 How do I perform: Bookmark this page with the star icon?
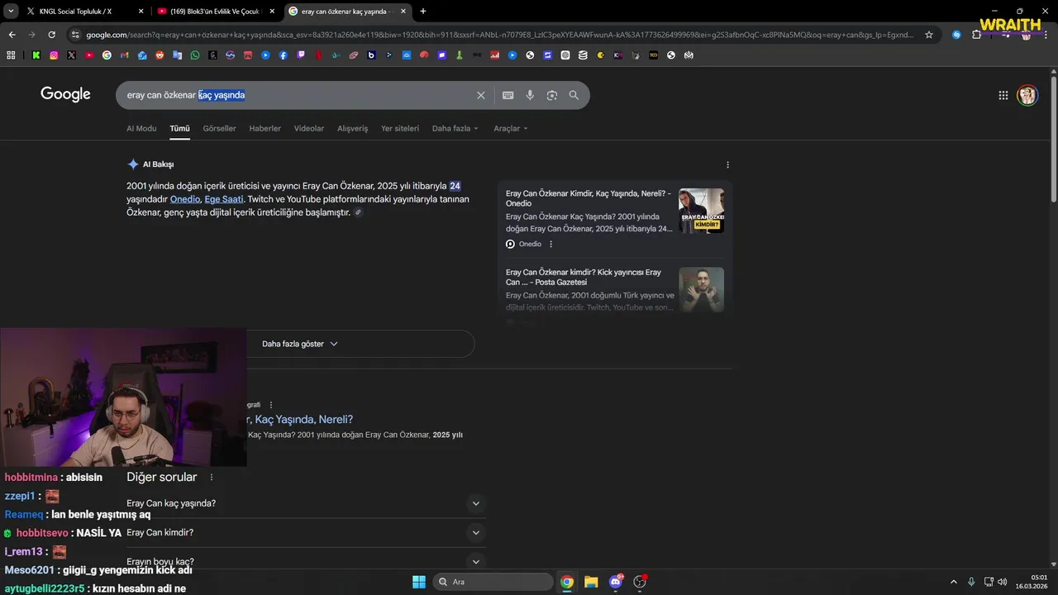(929, 35)
